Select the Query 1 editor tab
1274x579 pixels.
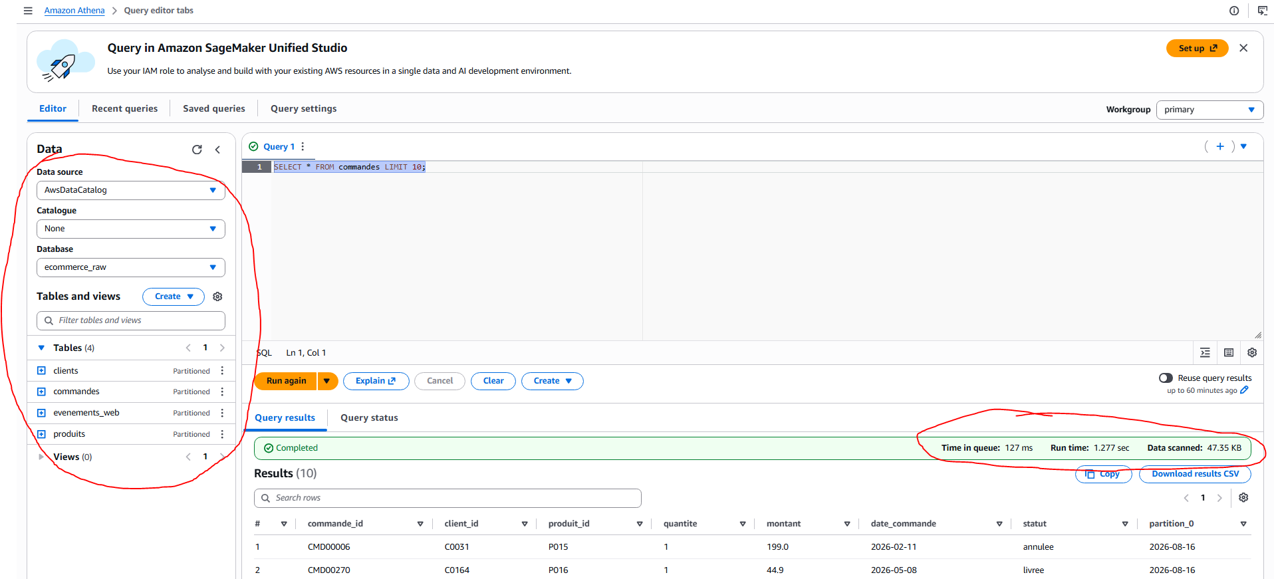coord(279,146)
